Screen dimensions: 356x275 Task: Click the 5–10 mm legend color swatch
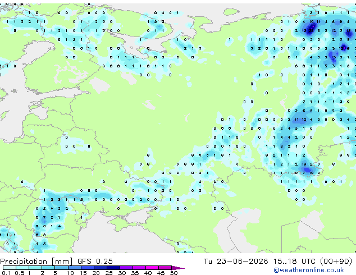[61, 268]
